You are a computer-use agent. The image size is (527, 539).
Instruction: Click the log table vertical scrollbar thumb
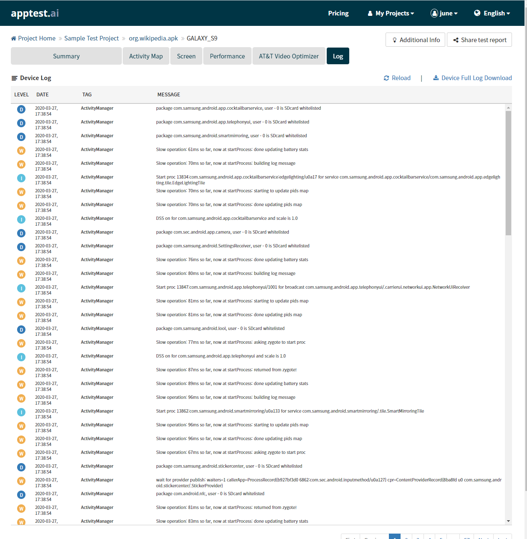point(508,173)
